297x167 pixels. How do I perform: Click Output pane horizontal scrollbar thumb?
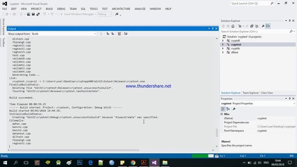tap(75, 150)
